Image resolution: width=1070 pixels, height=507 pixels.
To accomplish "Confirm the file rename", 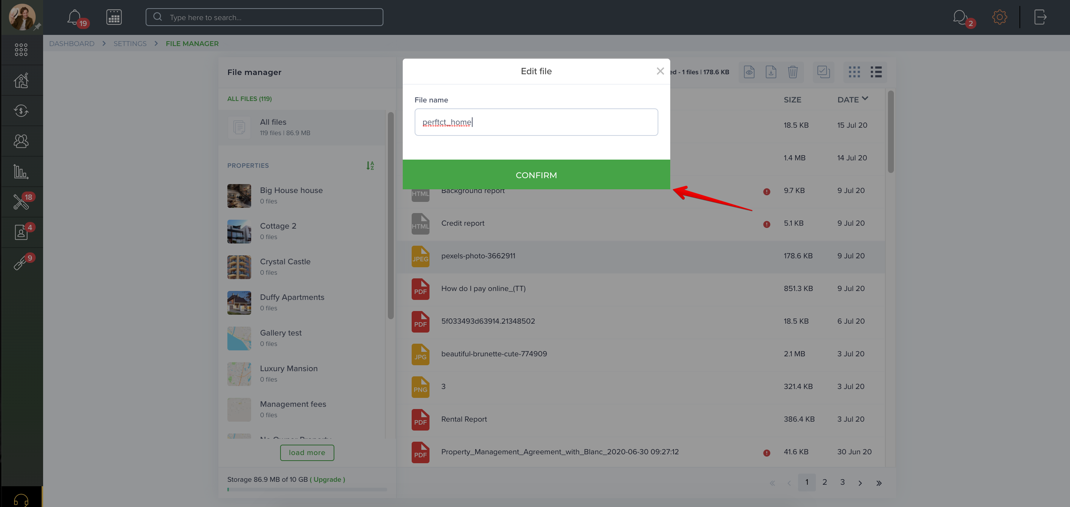I will (x=536, y=175).
